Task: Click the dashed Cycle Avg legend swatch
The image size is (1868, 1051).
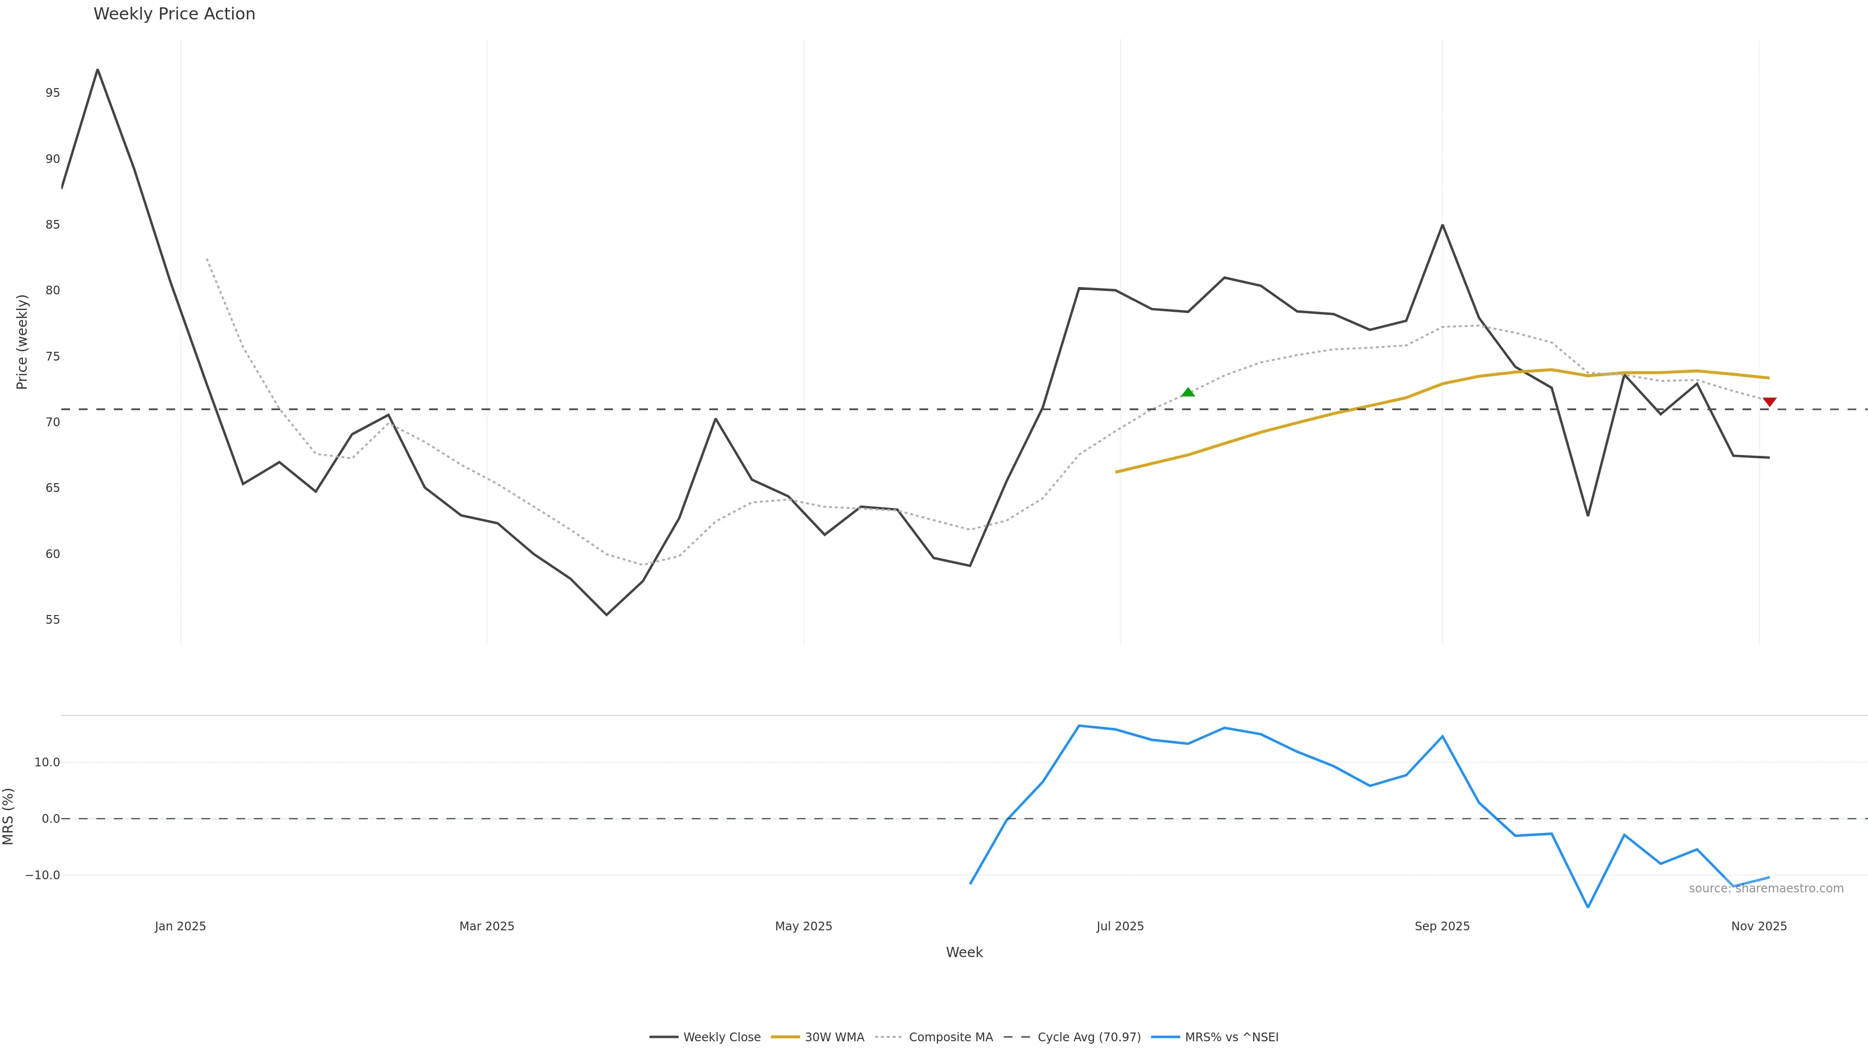Action: [x=1017, y=1037]
